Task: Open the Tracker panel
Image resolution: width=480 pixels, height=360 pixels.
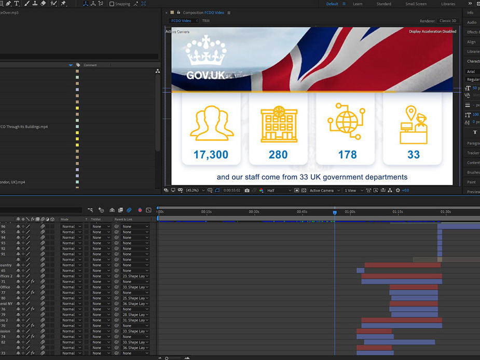Action: click(x=473, y=153)
